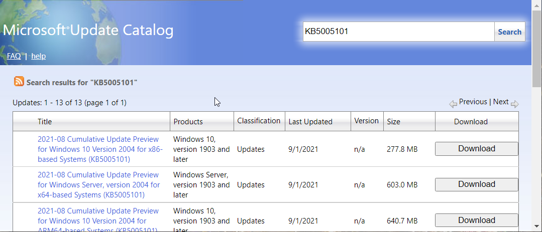
Task: Sort results by Classification column
Action: [259, 121]
